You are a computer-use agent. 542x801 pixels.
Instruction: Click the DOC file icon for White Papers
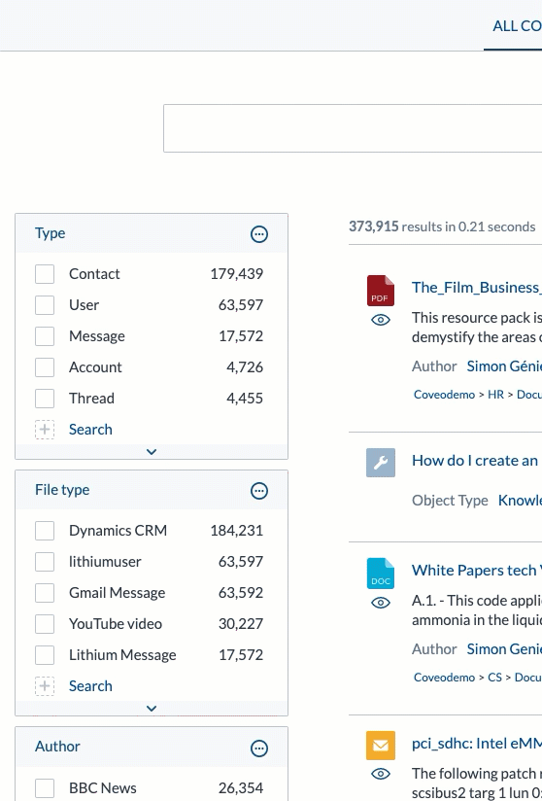click(x=381, y=574)
